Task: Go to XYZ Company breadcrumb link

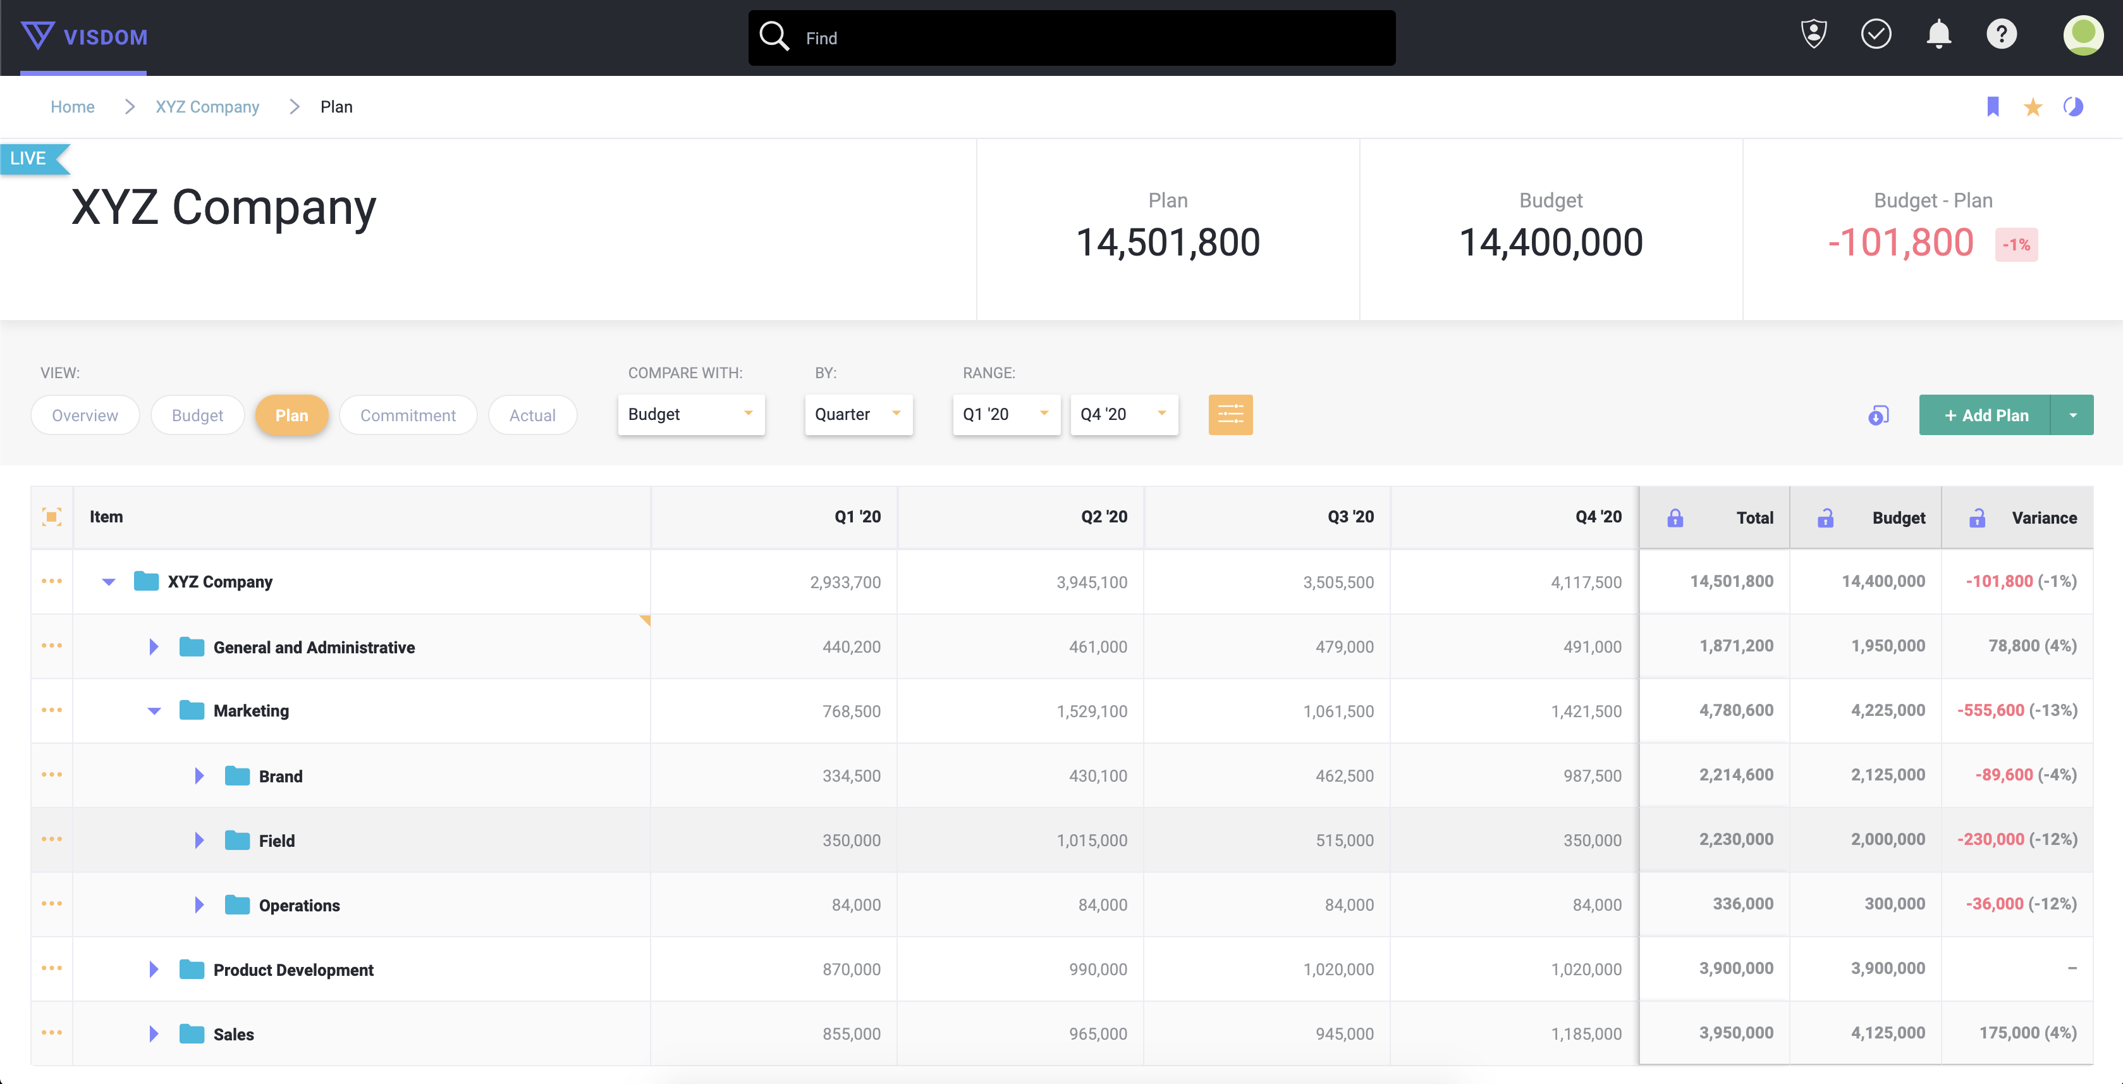Action: [x=207, y=107]
